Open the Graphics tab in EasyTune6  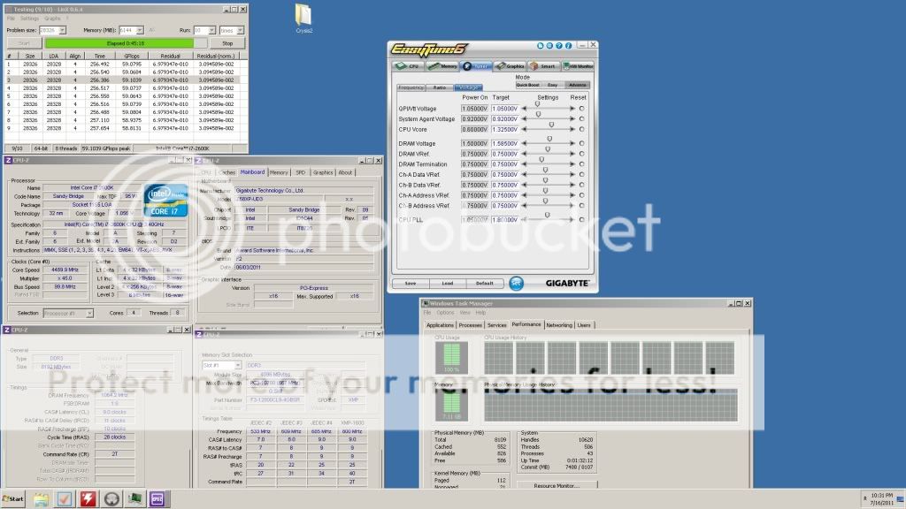pos(510,65)
